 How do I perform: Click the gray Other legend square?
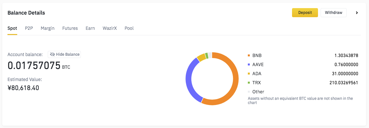249,92
